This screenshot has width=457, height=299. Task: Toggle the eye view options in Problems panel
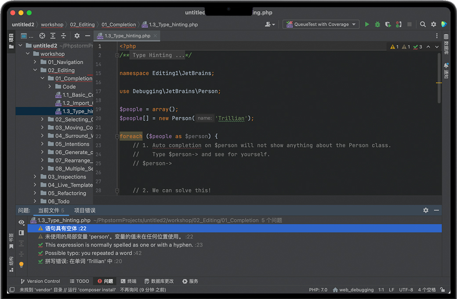pos(21,222)
